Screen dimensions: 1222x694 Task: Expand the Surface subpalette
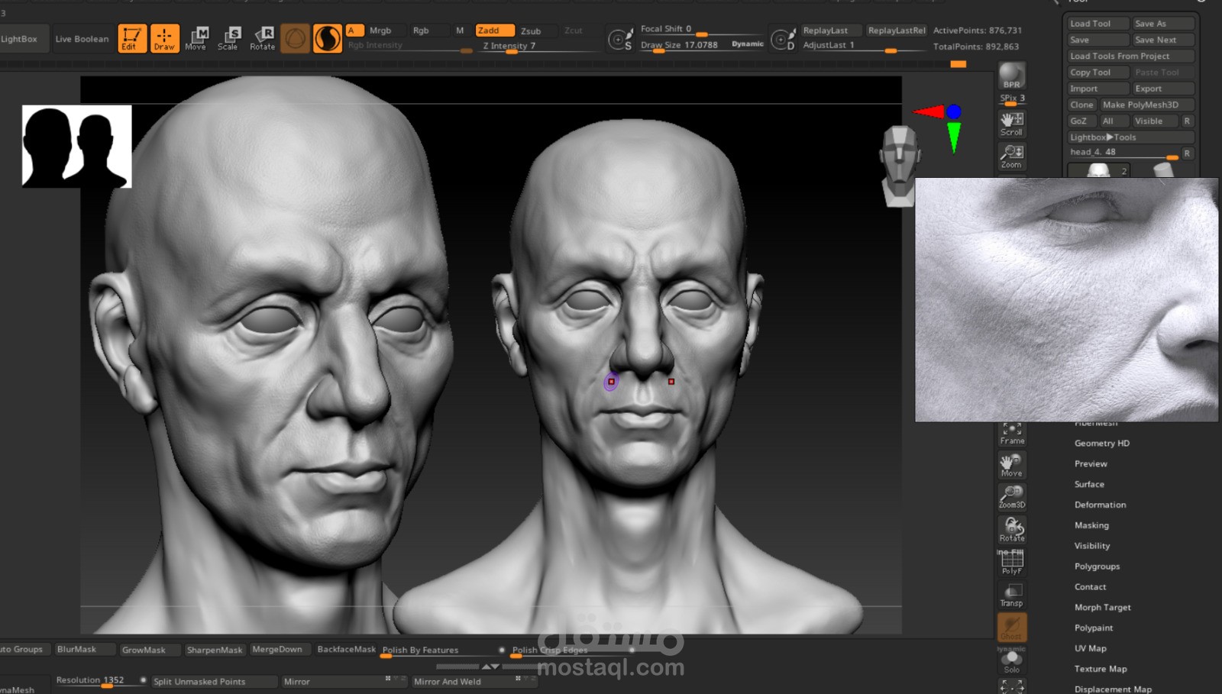coord(1089,484)
